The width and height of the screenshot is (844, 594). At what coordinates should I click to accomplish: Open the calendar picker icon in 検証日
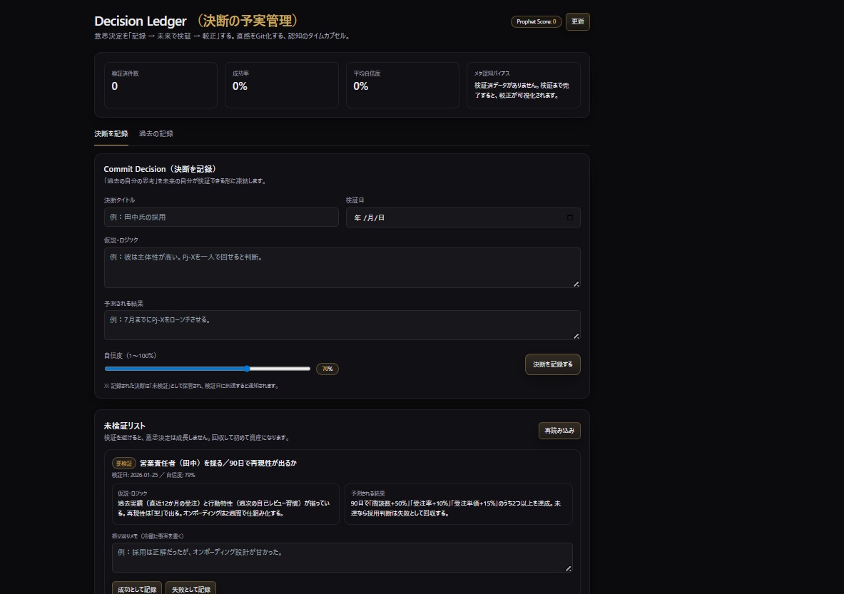[570, 217]
